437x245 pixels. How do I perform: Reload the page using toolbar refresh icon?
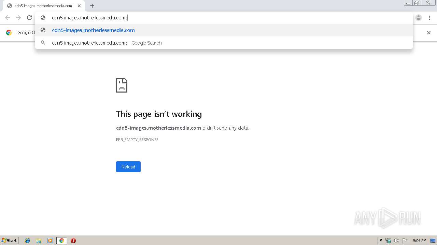point(29,18)
